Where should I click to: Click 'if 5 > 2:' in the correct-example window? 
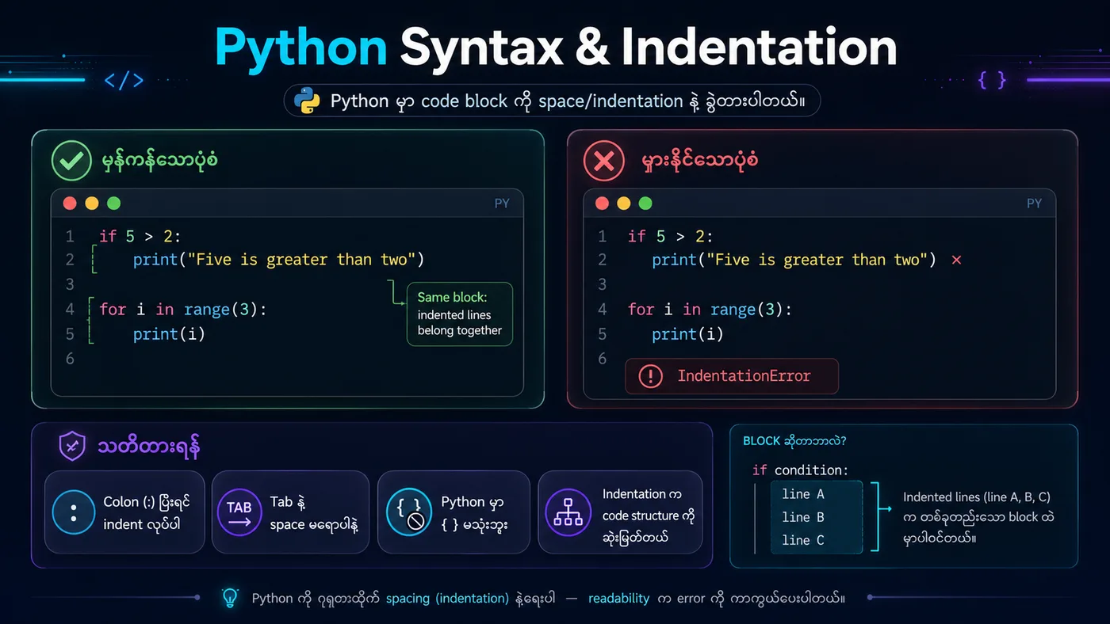click(x=140, y=236)
